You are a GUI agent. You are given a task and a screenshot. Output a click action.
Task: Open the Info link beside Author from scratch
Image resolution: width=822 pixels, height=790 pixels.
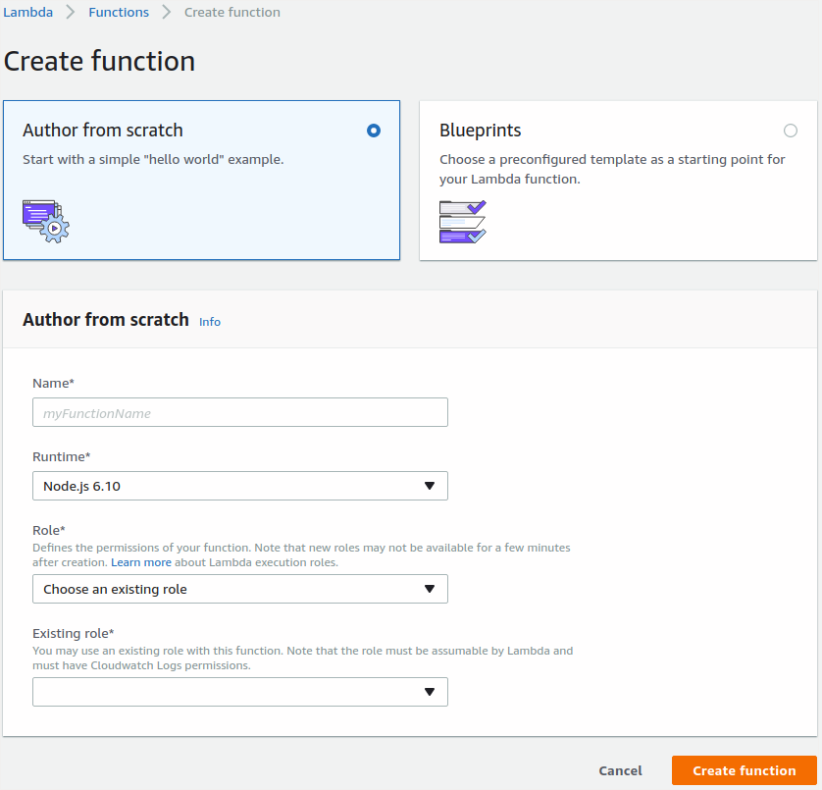[x=210, y=322]
